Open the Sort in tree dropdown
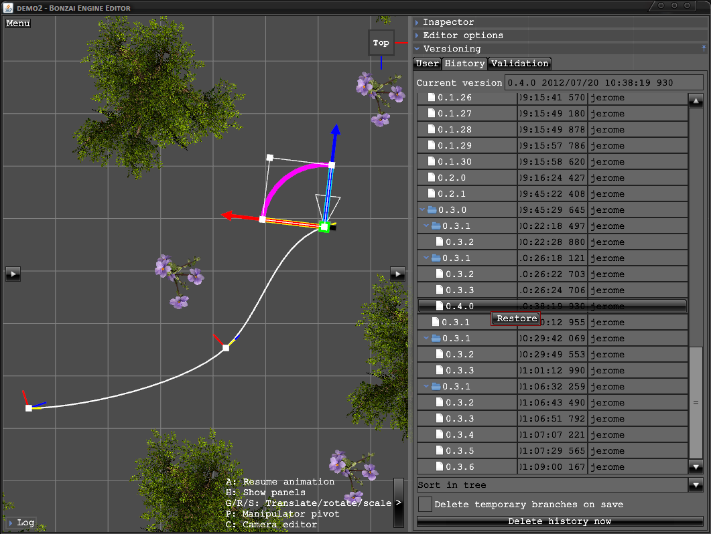Image resolution: width=711 pixels, height=534 pixels. click(x=696, y=485)
